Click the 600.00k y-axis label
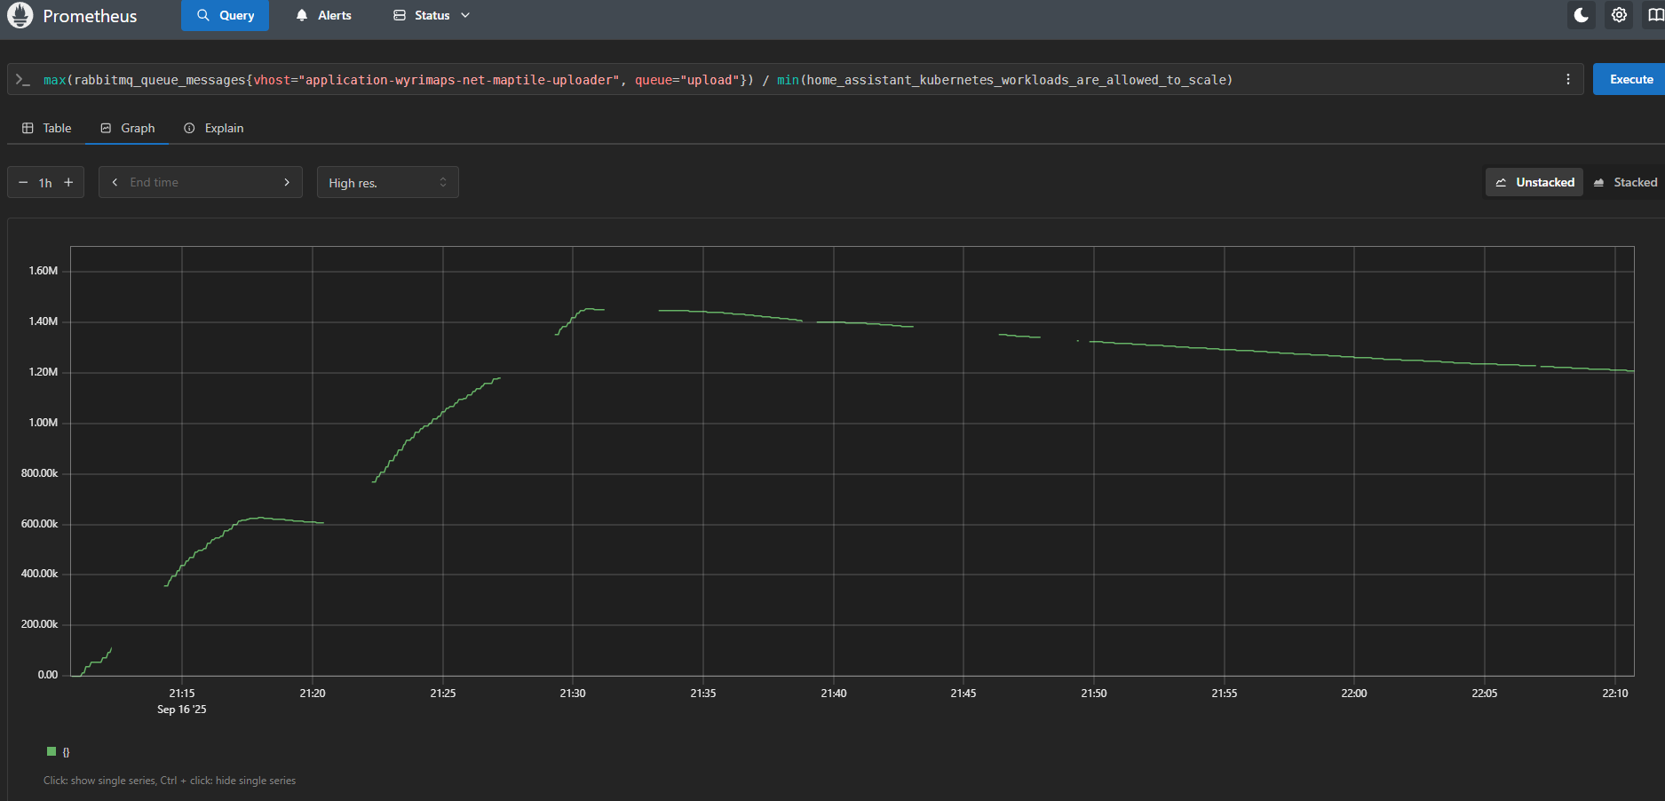 (40, 524)
